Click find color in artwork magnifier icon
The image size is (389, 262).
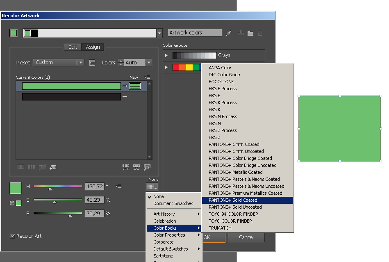147,167
